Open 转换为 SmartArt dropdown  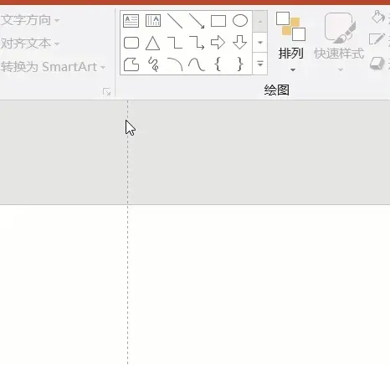(x=53, y=67)
